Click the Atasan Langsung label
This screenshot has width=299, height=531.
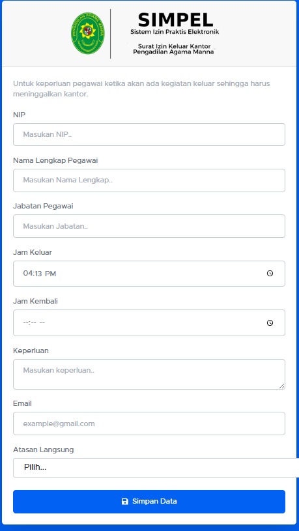pyautogui.click(x=44, y=450)
